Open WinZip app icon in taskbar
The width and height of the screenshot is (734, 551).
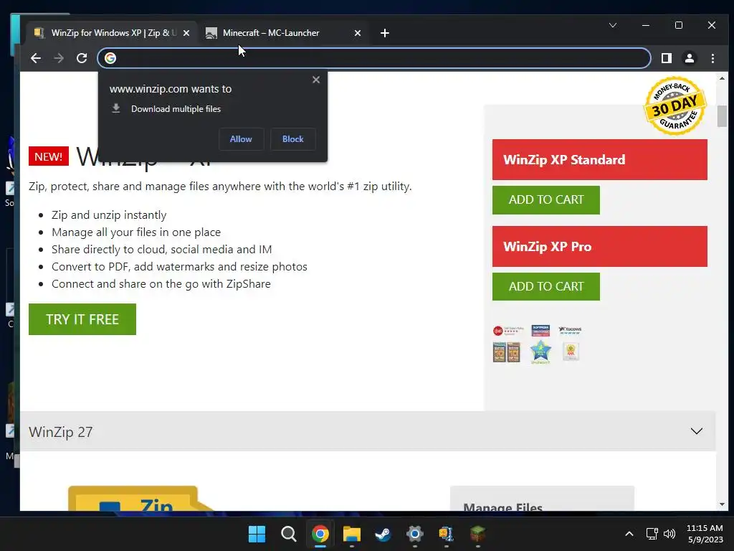pos(446,534)
